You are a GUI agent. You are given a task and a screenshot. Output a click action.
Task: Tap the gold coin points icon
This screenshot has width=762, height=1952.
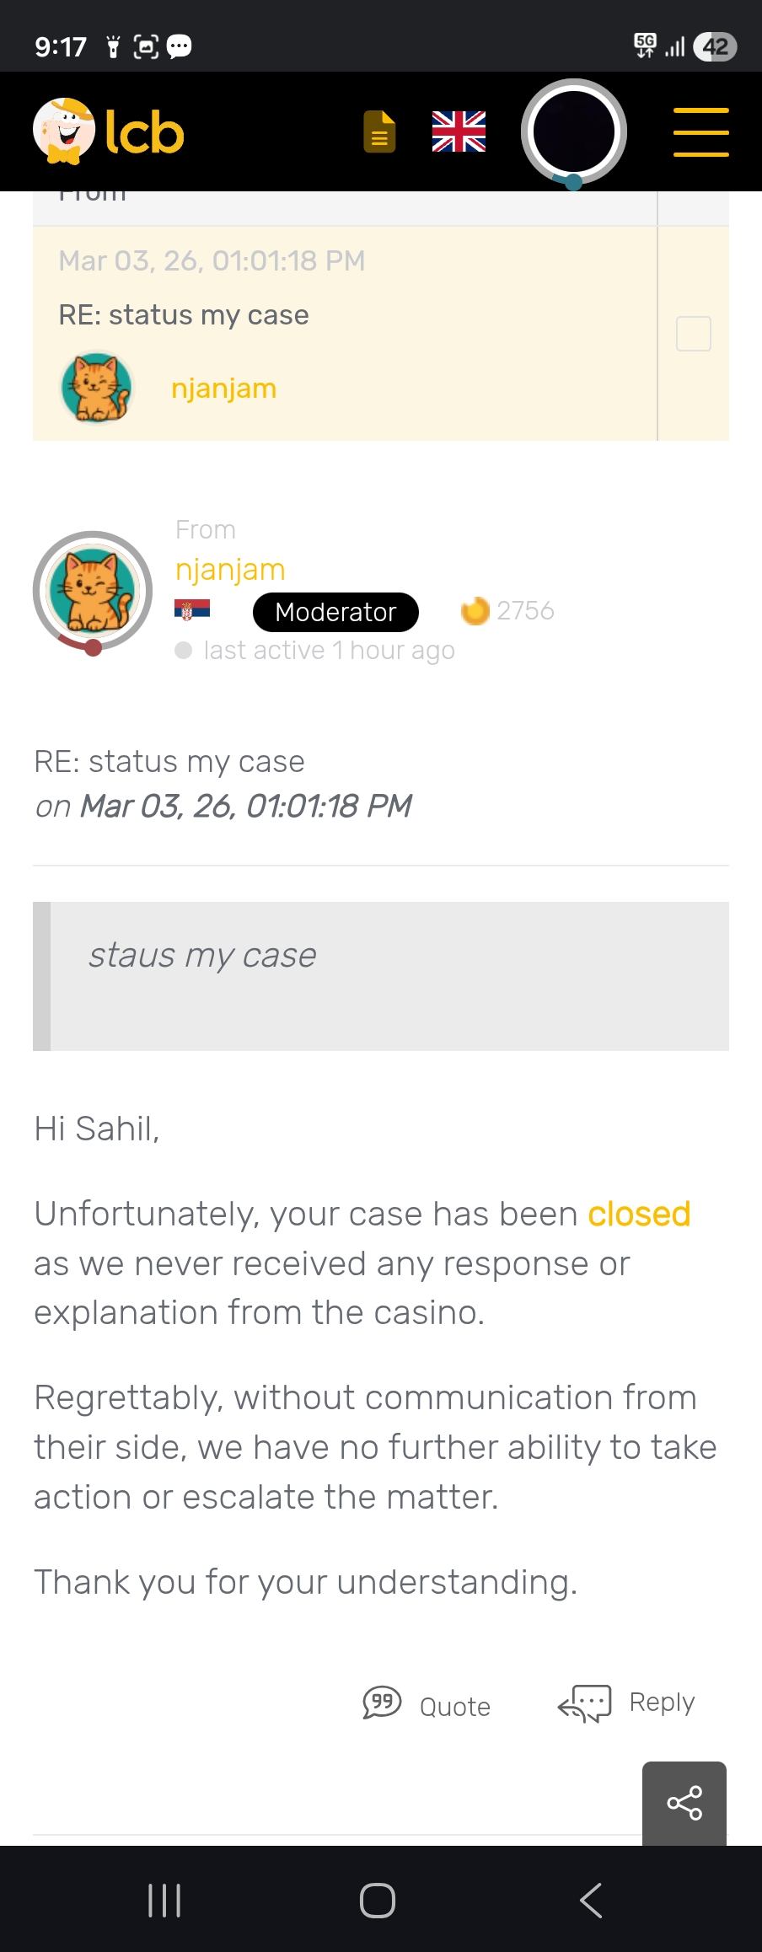point(475,610)
